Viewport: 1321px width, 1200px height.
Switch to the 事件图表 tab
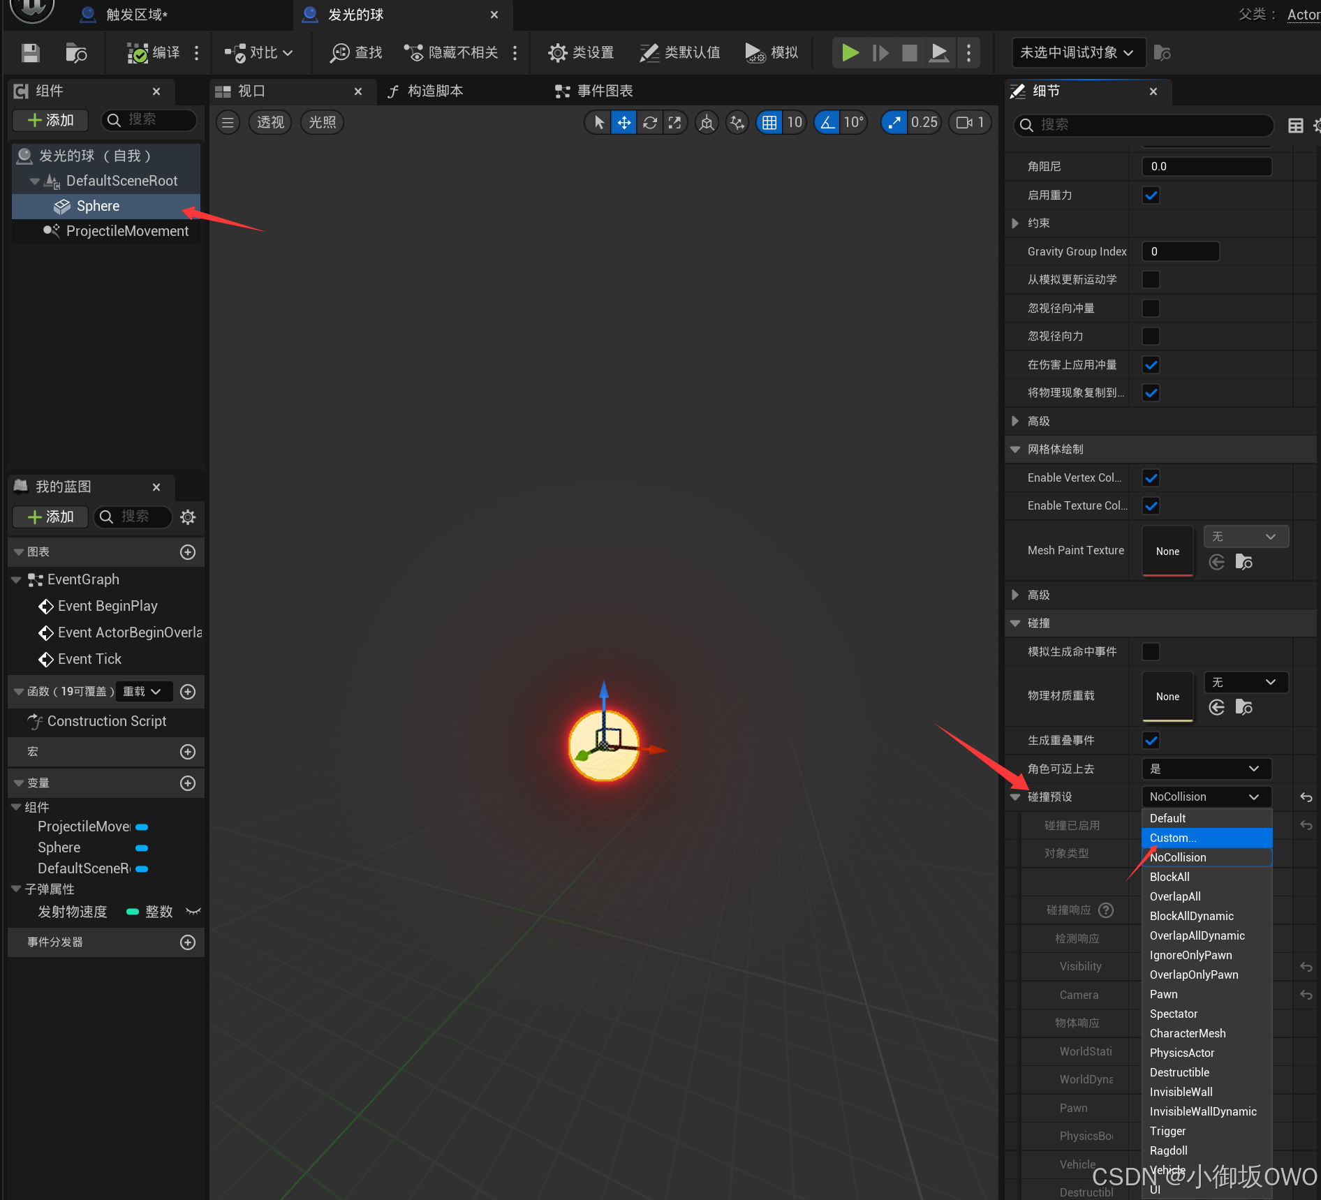click(x=594, y=91)
